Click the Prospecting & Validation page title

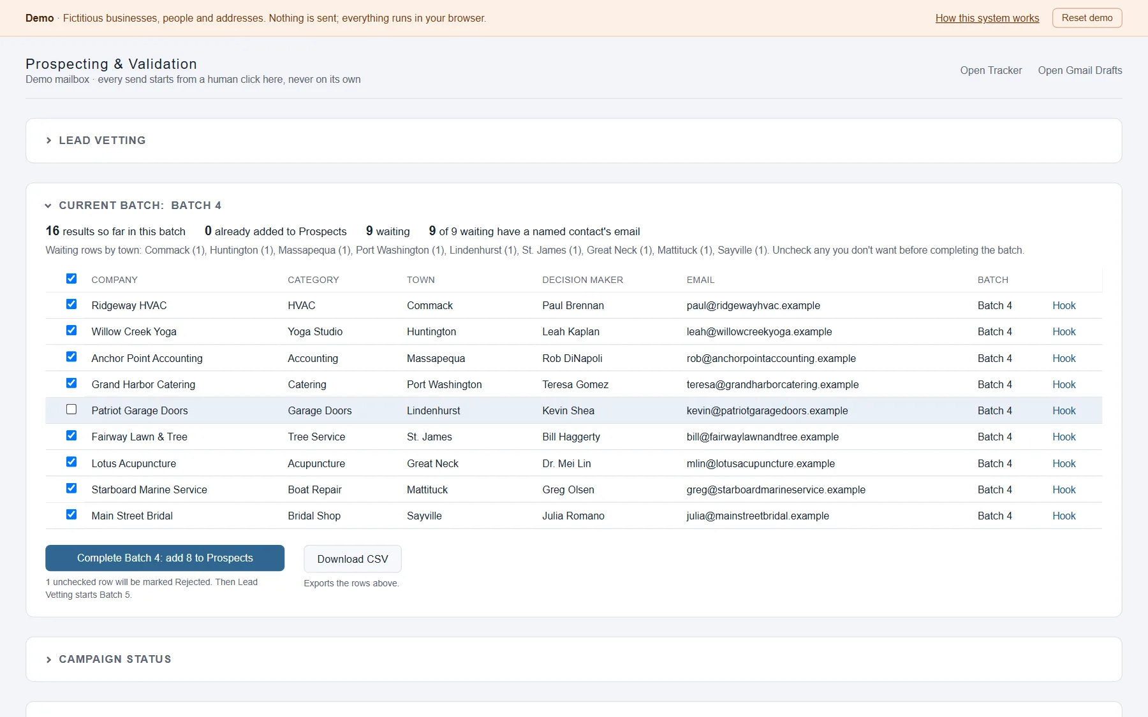pyautogui.click(x=111, y=64)
